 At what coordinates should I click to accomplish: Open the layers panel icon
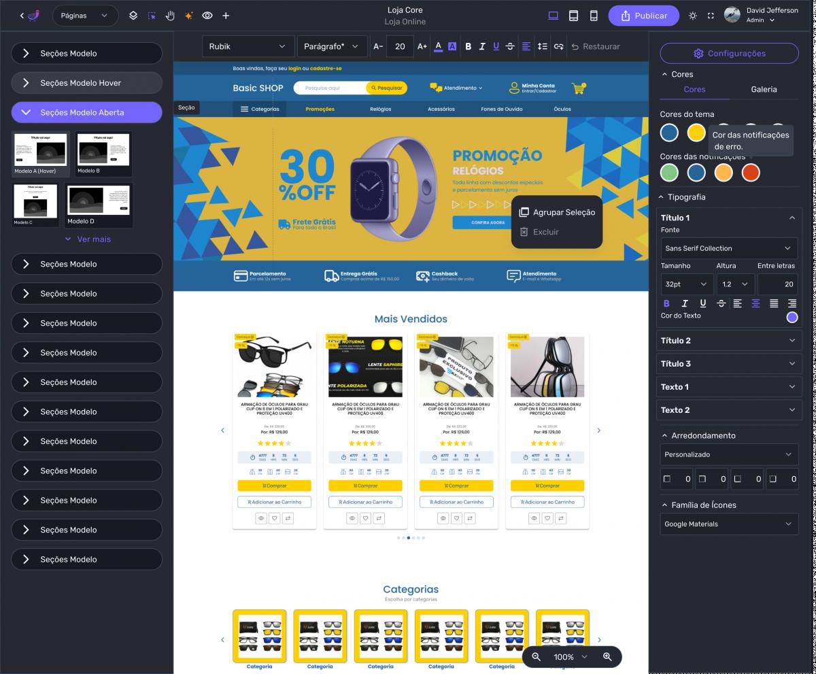[133, 16]
